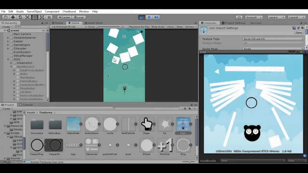
Task: Expand the circle asset sub-sprites
Action: click(117, 124)
